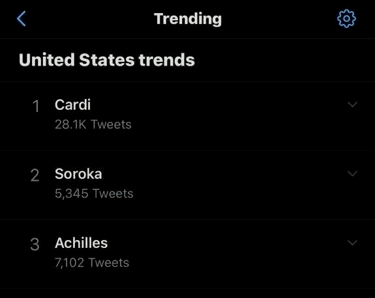Open the Soroka trending topic
This screenshot has width=375, height=298.
click(78, 174)
